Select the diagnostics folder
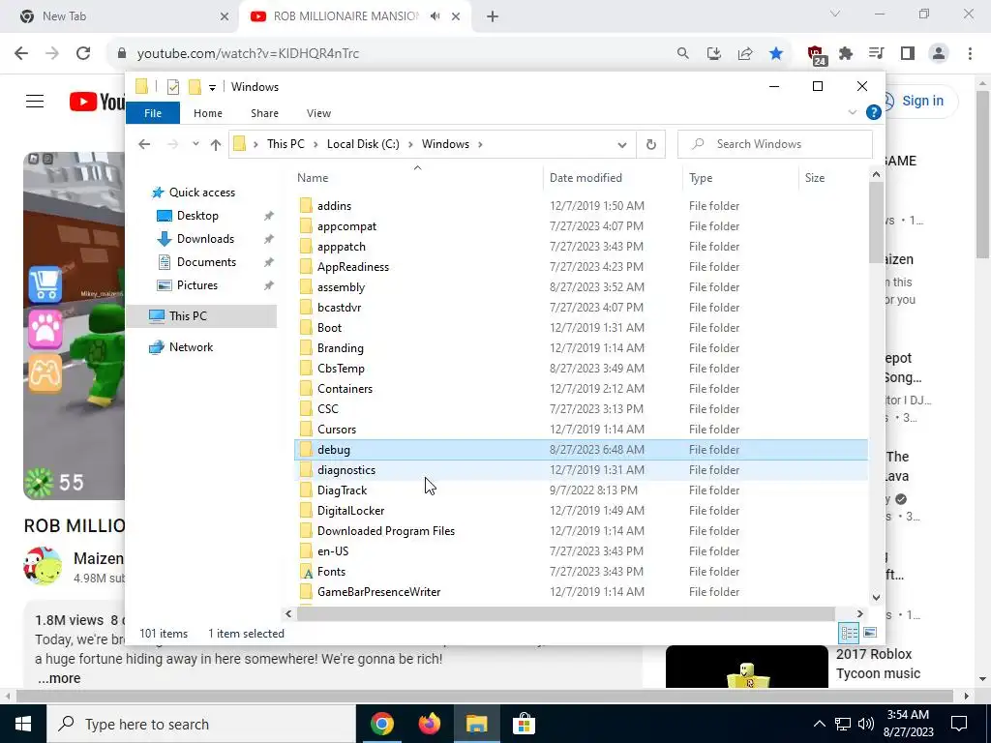 581,470
